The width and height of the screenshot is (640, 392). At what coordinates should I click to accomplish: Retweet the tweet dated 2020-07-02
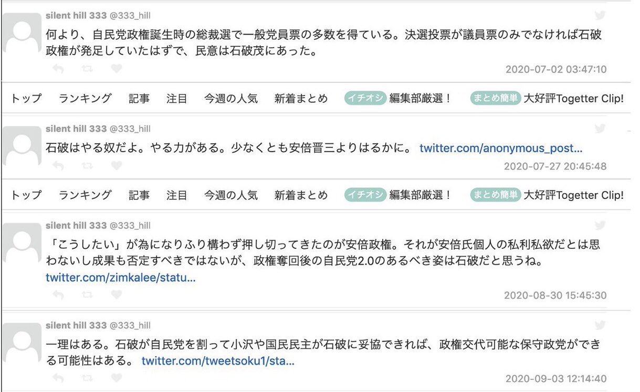click(87, 69)
